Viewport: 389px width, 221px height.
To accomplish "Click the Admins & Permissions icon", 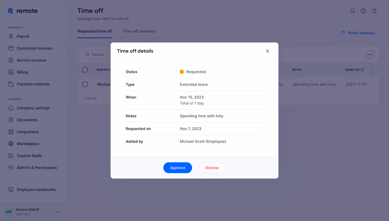I will click(x=11, y=168).
